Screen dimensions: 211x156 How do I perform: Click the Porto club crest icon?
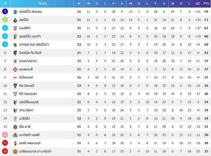[x=15, y=20]
